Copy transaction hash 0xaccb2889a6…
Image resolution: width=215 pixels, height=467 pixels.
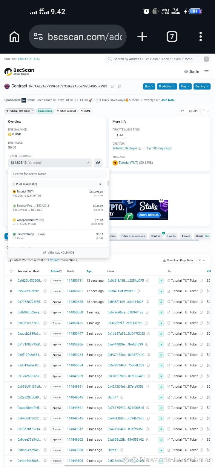pyautogui.click(x=45, y=333)
